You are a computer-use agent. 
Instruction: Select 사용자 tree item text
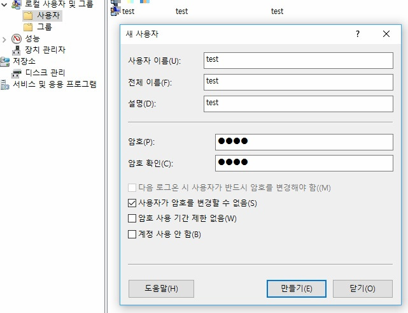click(48, 15)
